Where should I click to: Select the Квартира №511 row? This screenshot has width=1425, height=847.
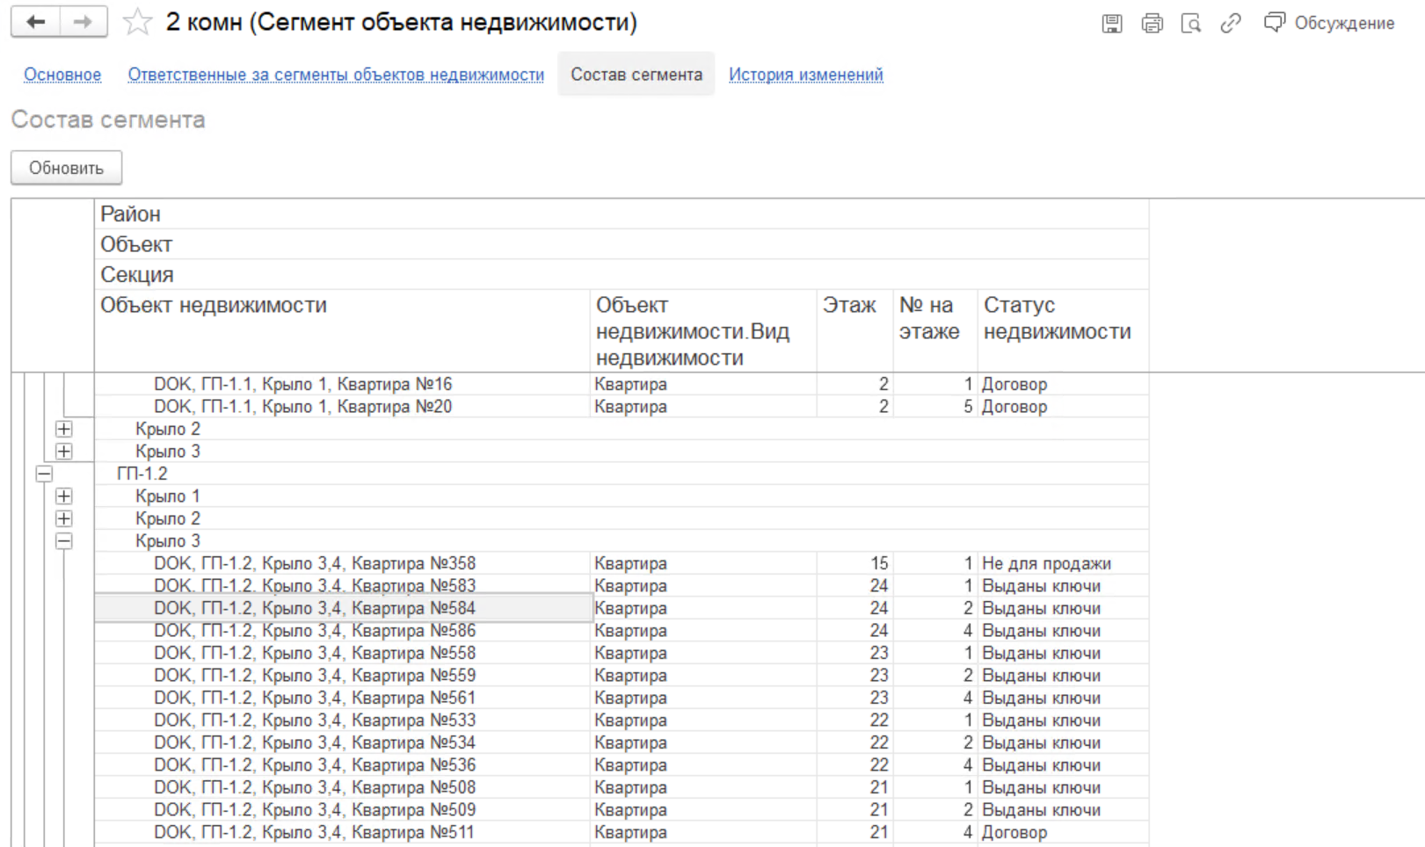[x=315, y=832]
